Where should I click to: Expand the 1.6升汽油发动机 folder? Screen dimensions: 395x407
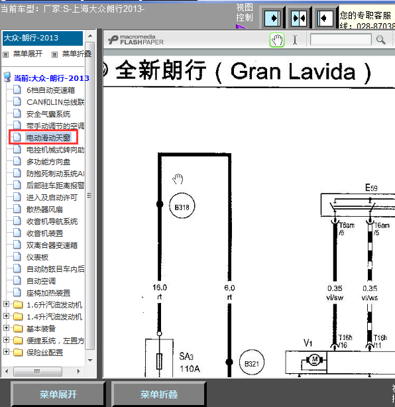click(x=7, y=304)
